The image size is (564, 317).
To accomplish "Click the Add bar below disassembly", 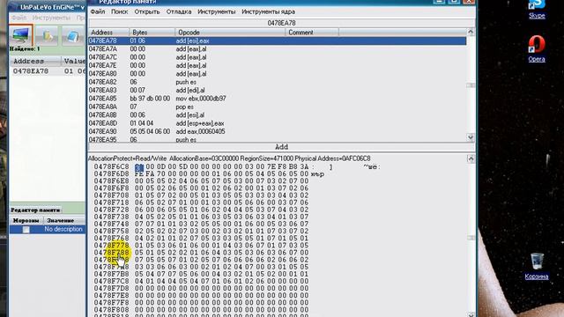I will [281, 147].
